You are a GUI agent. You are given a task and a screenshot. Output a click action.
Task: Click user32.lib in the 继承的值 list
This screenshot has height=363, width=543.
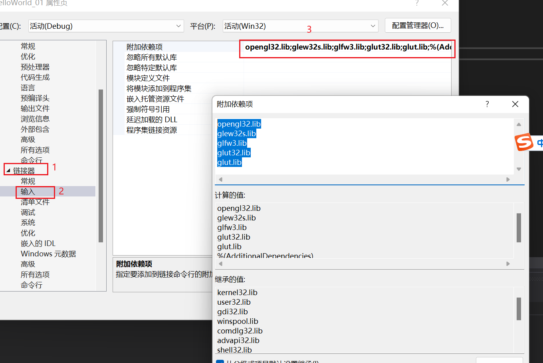(x=234, y=302)
